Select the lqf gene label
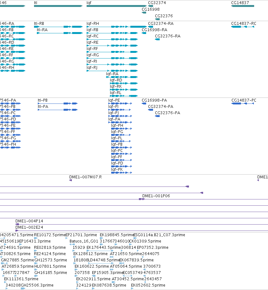The height and width of the screenshot is (290, 268). pos(89,3)
